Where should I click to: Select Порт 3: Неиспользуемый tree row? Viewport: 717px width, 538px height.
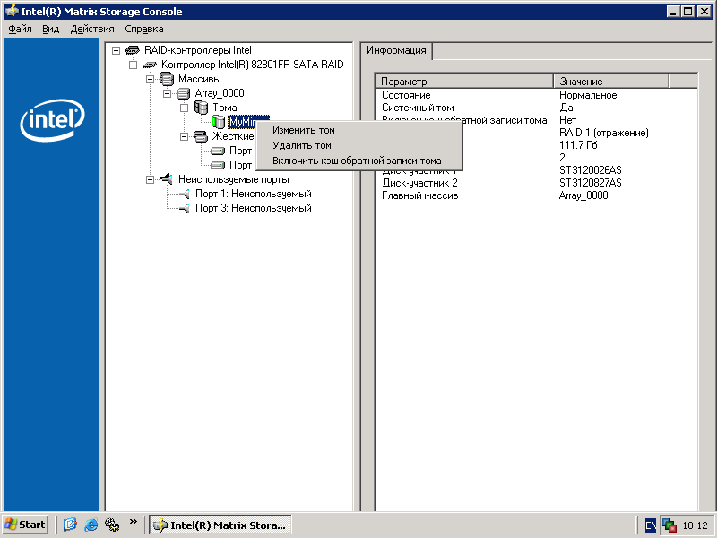[254, 208]
